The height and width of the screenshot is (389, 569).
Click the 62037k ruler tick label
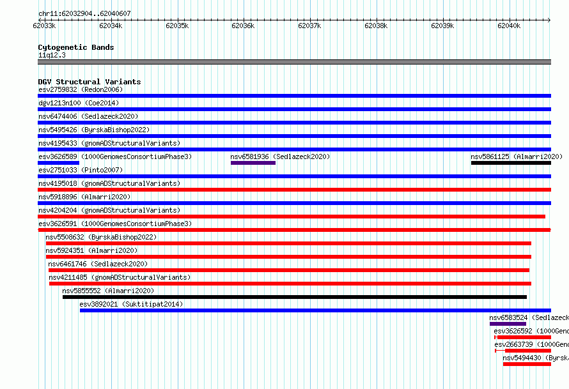309,26
